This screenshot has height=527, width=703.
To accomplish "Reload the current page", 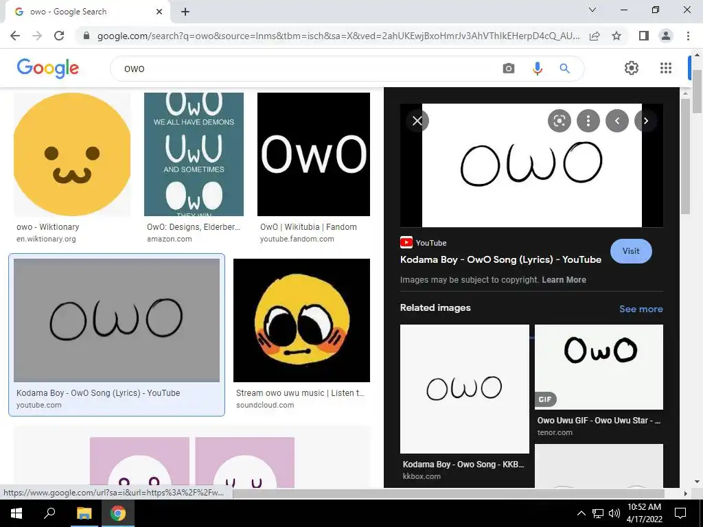I will (x=59, y=36).
